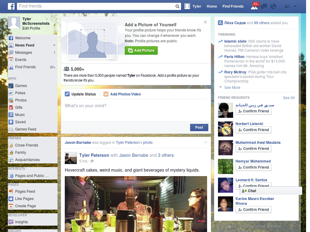Click profile picture placeholder in Add Picture card
Image resolution: width=310 pixels, height=232 pixels.
(x=93, y=40)
